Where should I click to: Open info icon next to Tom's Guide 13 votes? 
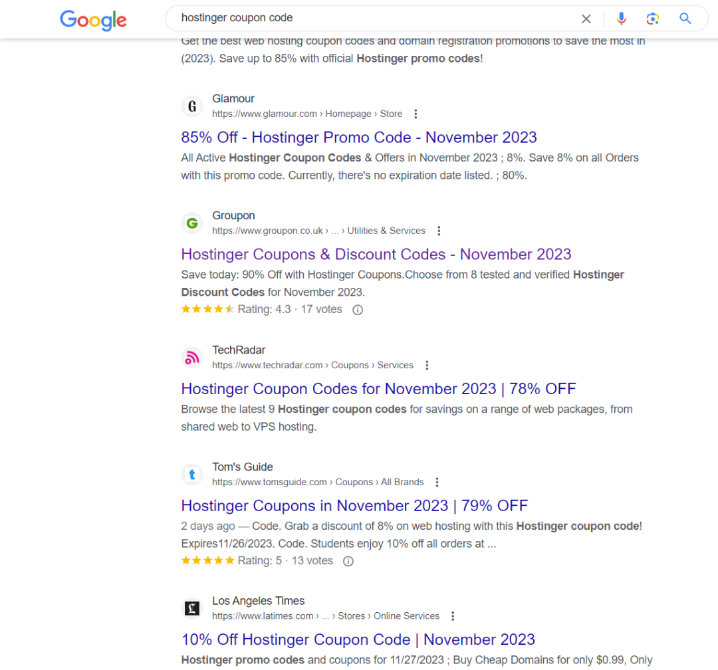(348, 562)
